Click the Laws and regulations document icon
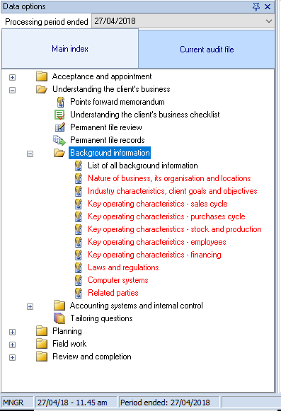Screen dimensions: 281x411 pos(79,267)
